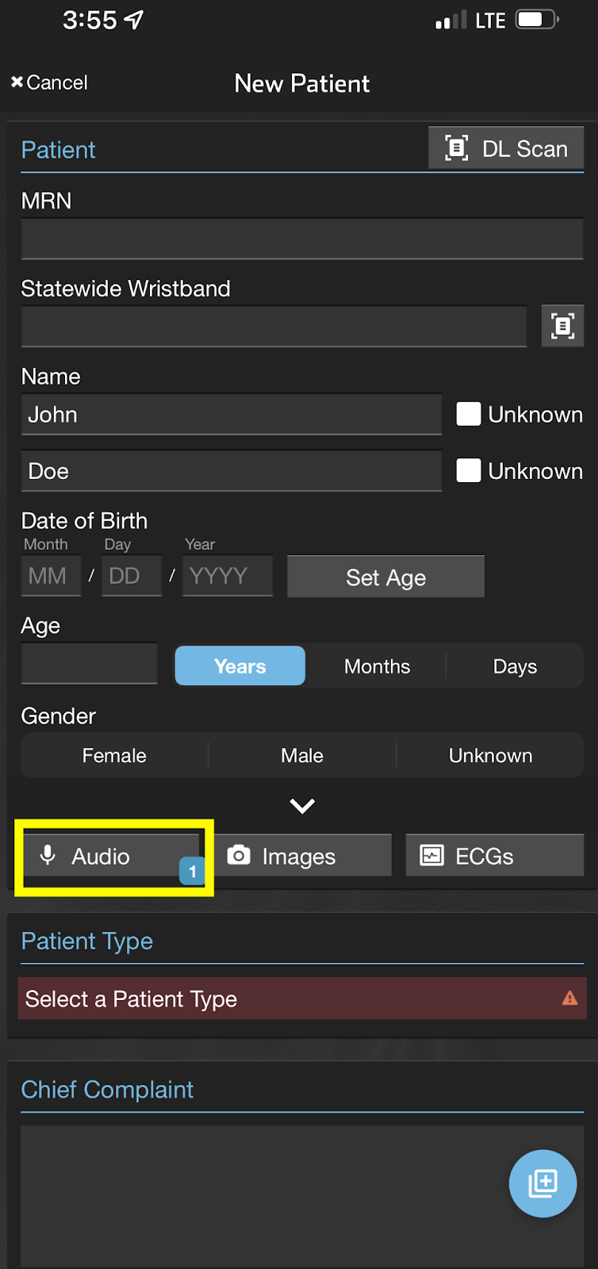This screenshot has height=1269, width=598.
Task: Tap the Cancel X icon
Action: 17,82
